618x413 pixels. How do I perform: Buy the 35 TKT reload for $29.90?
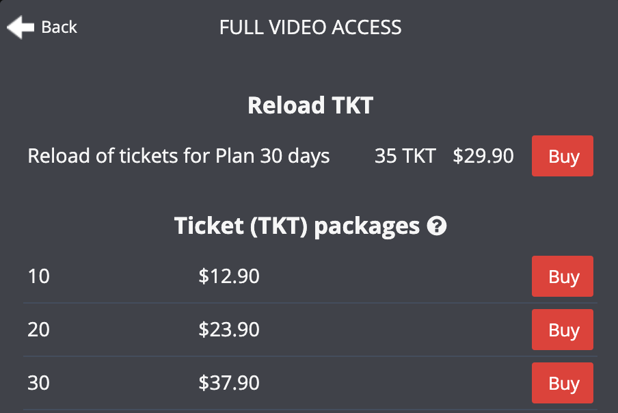pyautogui.click(x=563, y=157)
